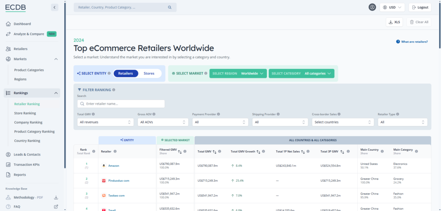
Task: Open the Cross-border Sales countries dropdown
Action: tap(343, 122)
